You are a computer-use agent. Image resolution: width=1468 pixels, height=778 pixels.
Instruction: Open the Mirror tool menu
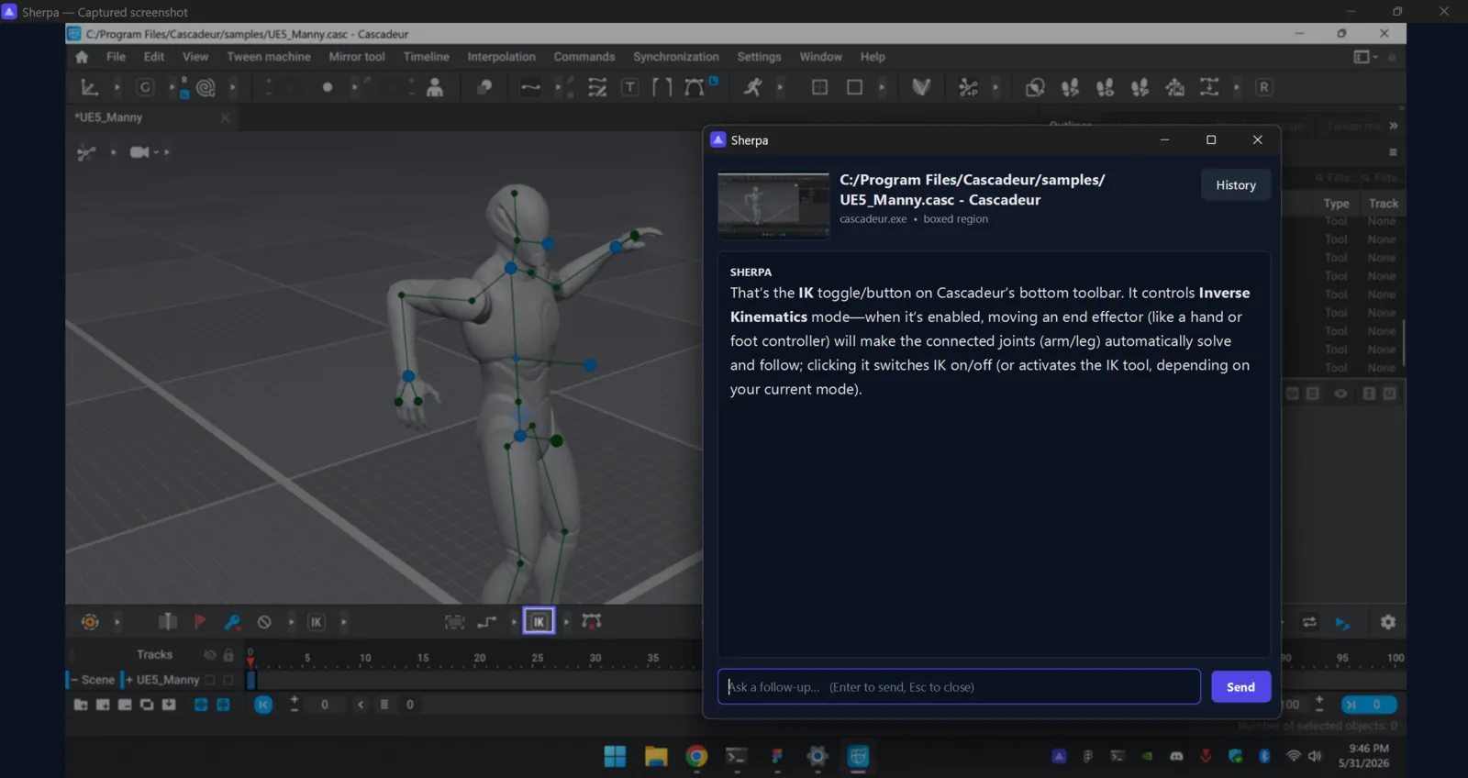point(357,57)
